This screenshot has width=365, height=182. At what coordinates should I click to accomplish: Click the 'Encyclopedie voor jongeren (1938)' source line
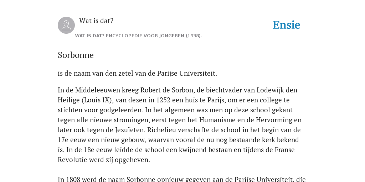click(x=139, y=36)
